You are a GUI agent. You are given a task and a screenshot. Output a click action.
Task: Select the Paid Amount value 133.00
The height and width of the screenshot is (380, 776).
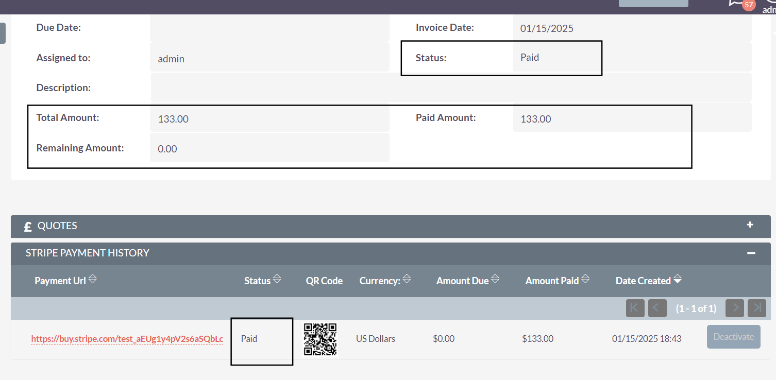point(536,119)
